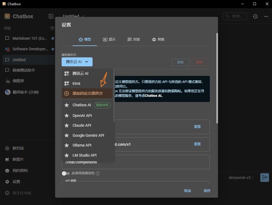
Task: Click the star icon beside Chatbox AI
Action: [67, 105]
